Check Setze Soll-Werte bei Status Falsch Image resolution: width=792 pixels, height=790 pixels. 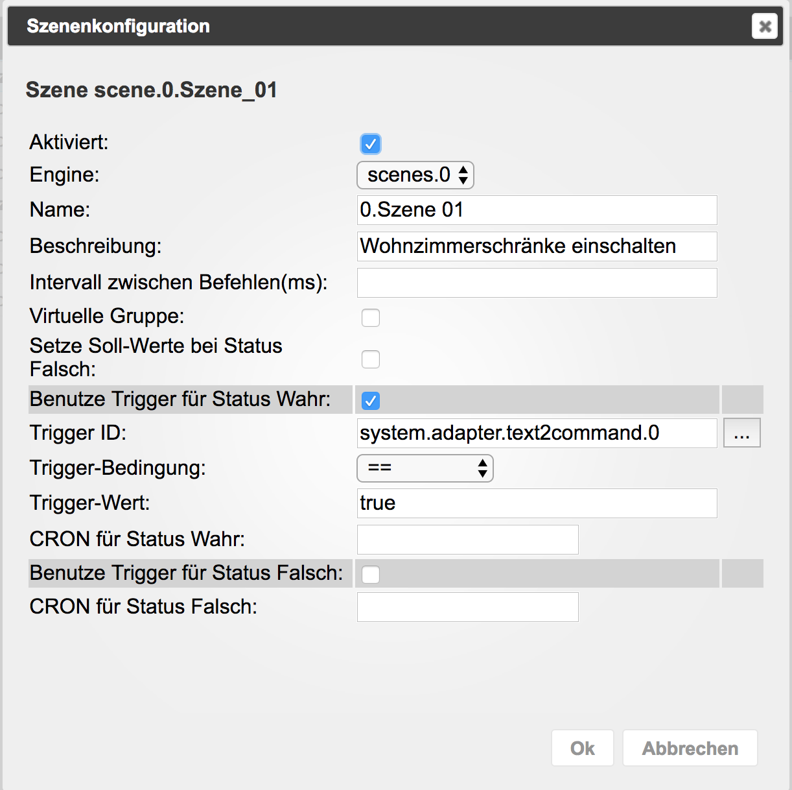(x=371, y=359)
